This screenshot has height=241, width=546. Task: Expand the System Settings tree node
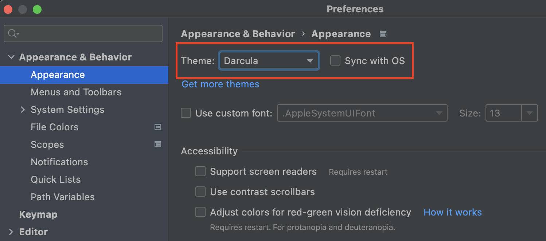(x=23, y=110)
